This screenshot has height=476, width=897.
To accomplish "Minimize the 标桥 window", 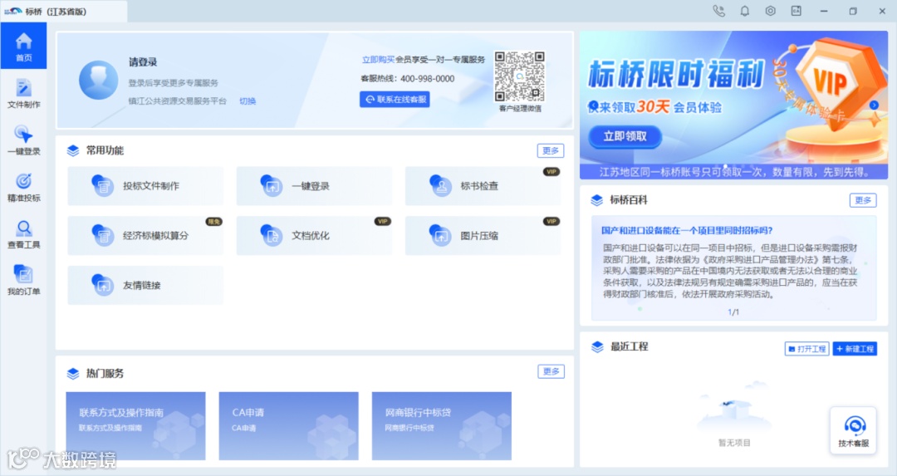I will 824,11.
